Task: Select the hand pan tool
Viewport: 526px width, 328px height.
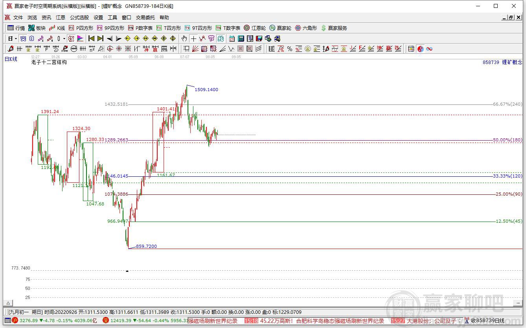Action: click(184, 38)
